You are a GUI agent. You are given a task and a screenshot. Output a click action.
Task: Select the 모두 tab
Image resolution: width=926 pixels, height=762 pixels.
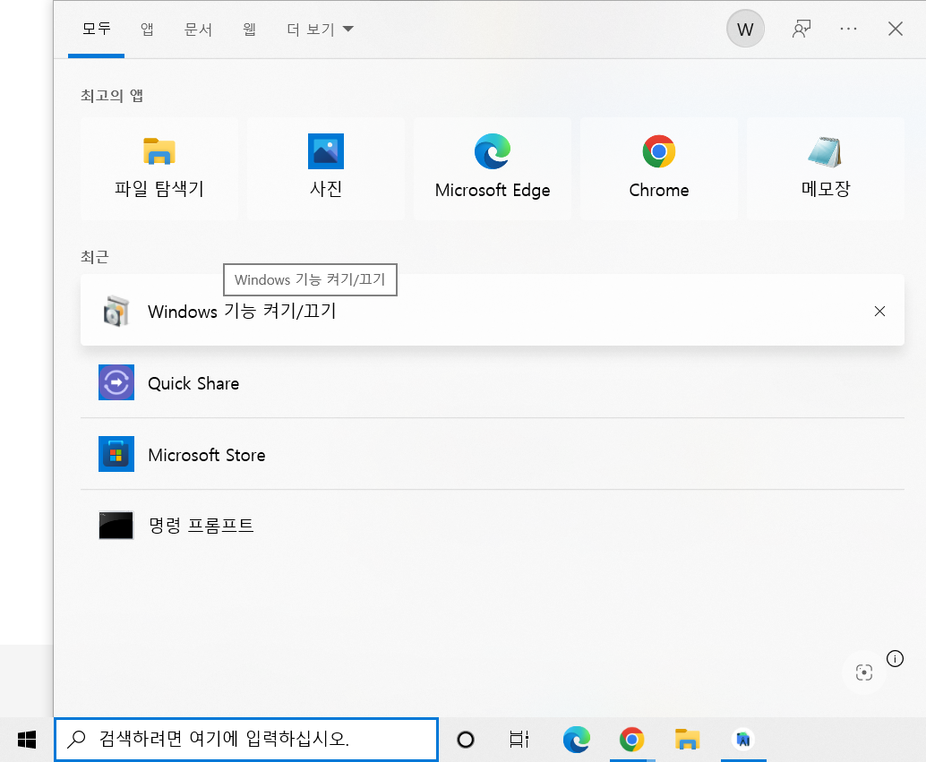pos(96,29)
